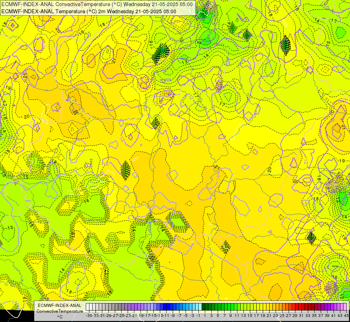Click the Temperature 2m title line
Screen dimensions: 350x322
coord(89,11)
